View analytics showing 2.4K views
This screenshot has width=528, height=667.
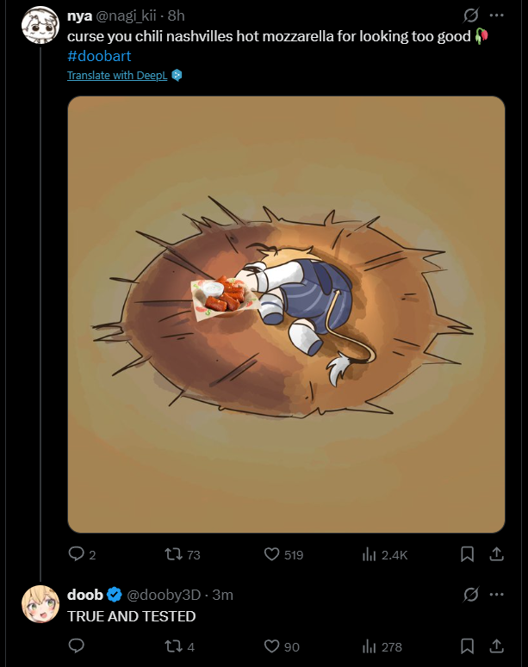pyautogui.click(x=370, y=554)
